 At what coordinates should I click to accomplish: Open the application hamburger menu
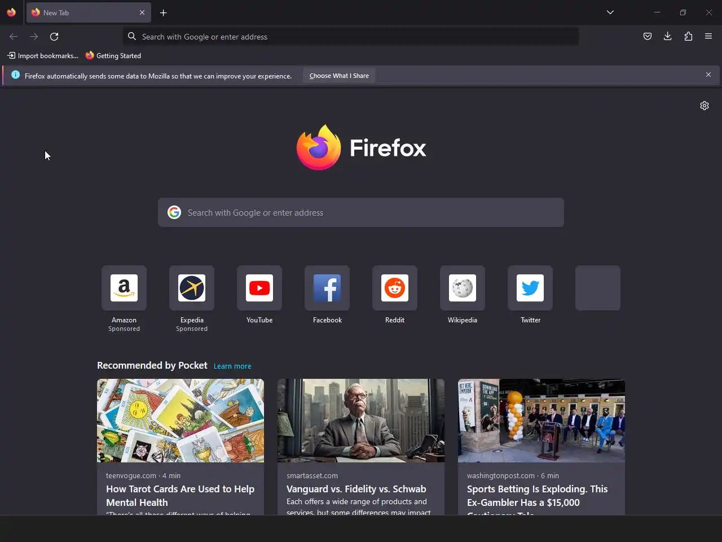click(708, 37)
